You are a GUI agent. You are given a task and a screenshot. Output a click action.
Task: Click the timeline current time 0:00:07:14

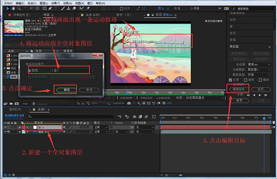click(14, 115)
